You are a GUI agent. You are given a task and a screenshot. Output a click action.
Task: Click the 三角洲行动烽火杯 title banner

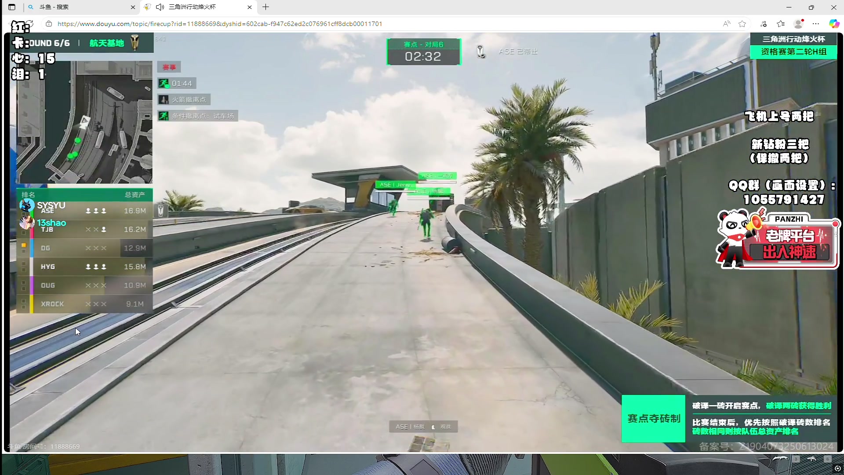click(x=793, y=39)
